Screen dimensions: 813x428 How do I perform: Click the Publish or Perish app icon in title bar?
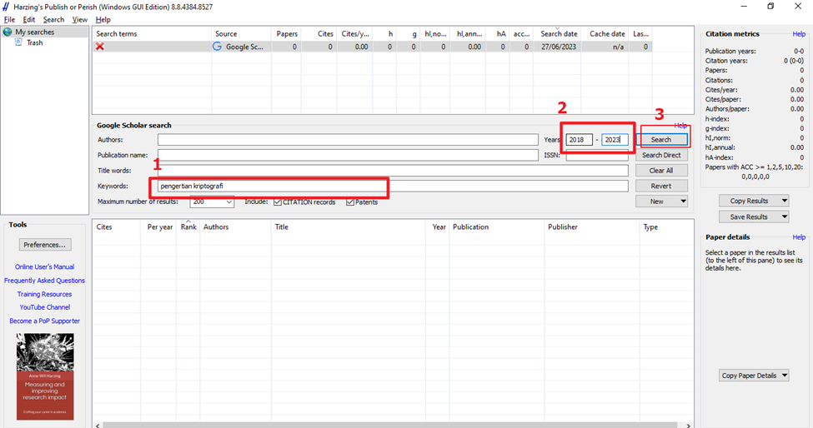point(6,7)
